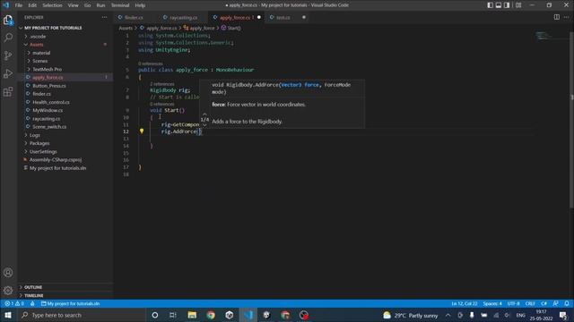The image size is (574, 322).
Task: Open the Source Control view
Action: click(x=8, y=55)
